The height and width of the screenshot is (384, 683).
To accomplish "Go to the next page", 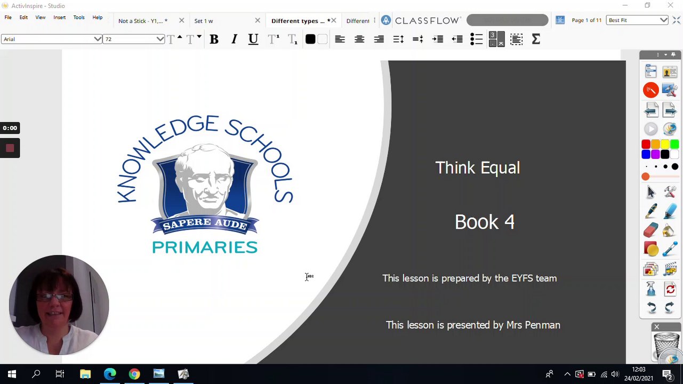I will [x=670, y=110].
